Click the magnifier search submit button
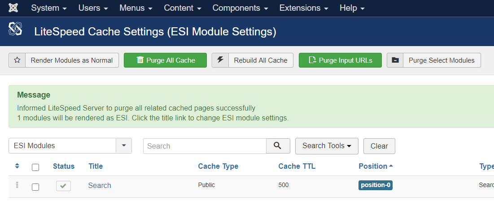 pyautogui.click(x=278, y=146)
